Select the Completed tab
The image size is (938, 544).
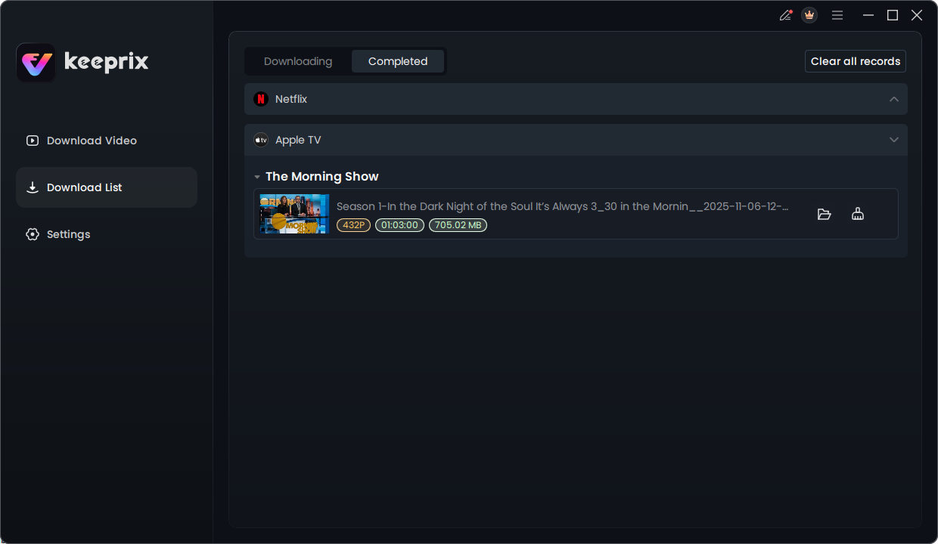398,61
